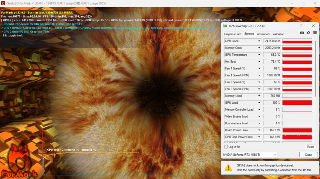Screen dimensions: 320x179
Task: Open the Fan 1 Speed (RPM) dropdown
Action: 259,75
